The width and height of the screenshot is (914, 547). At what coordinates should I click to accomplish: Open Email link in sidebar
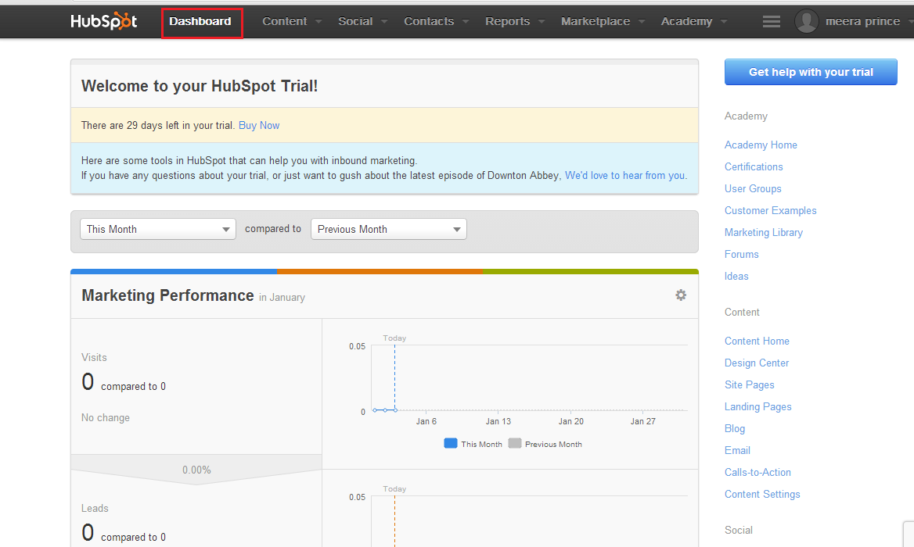click(x=737, y=450)
